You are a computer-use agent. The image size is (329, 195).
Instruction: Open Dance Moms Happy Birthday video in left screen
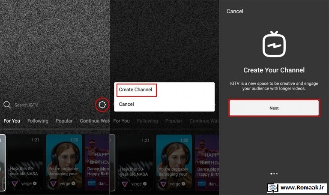coord(97,162)
